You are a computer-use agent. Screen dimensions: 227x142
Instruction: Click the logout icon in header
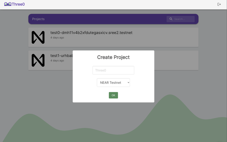(x=219, y=4)
